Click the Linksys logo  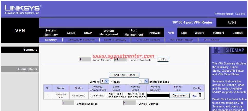pyautogui.click(x=23, y=9)
